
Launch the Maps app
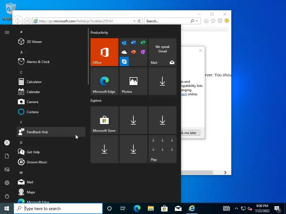click(x=51, y=192)
